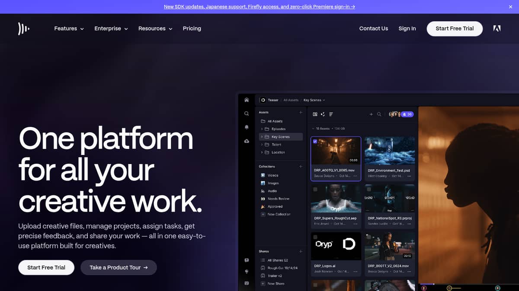Click the yellow comment marker on the timeline
Viewport: 519px width, 291px height.
click(449, 288)
